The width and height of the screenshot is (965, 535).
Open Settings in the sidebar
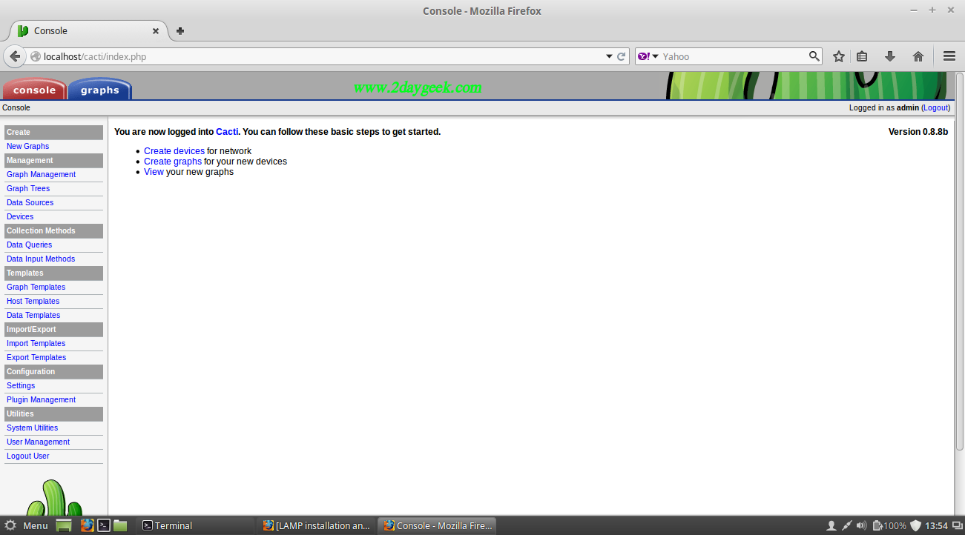click(x=21, y=386)
